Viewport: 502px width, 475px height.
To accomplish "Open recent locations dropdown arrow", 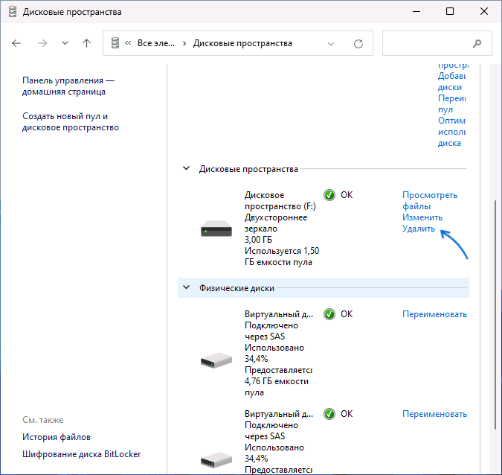I will [x=65, y=43].
